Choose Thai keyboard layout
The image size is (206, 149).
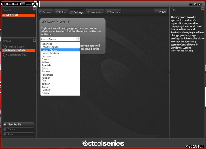pos(60,81)
